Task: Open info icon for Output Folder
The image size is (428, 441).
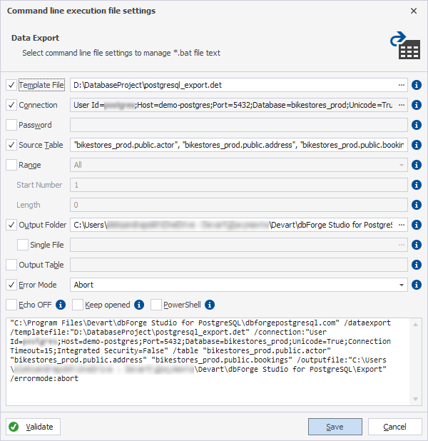Action: pos(416,225)
